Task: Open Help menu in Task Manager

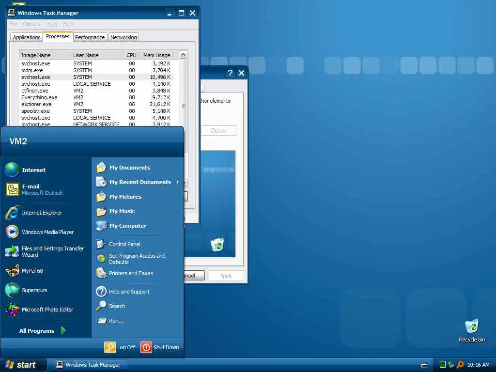Action: click(x=68, y=24)
